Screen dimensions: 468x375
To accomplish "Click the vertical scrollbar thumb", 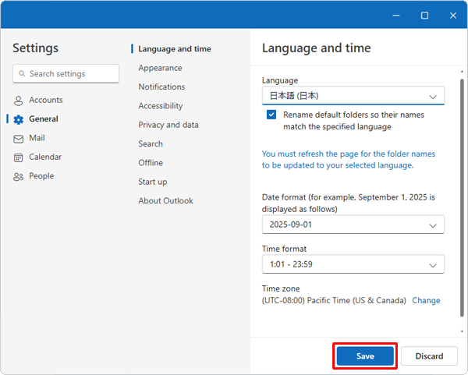I will tap(462, 197).
